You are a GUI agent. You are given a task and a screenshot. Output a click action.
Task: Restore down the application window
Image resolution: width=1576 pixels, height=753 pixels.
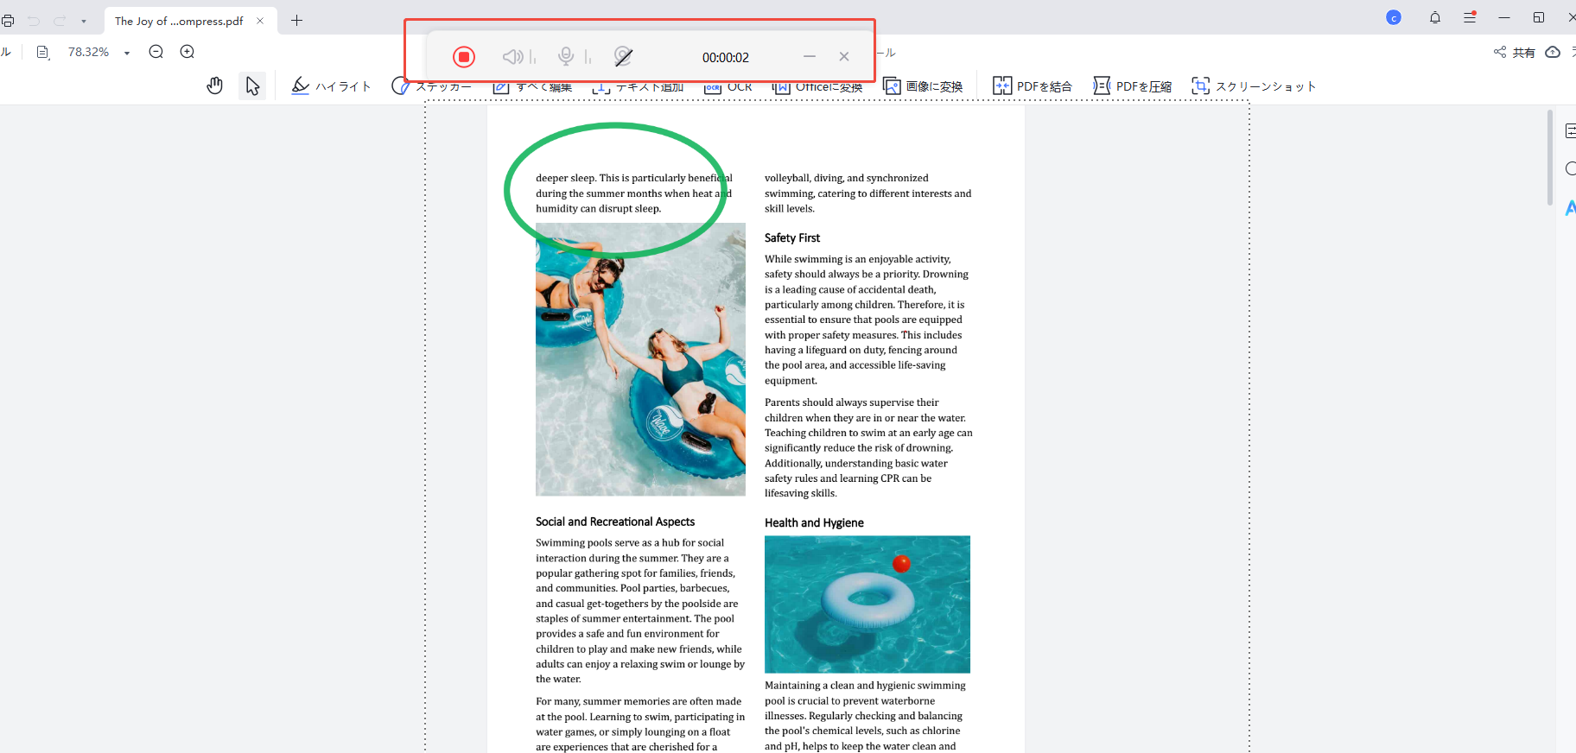tap(1539, 17)
